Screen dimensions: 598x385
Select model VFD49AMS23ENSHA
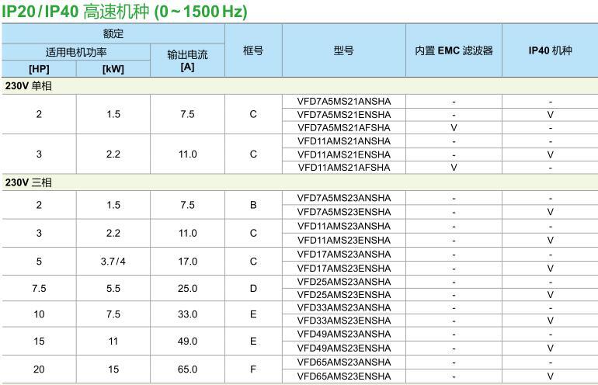coord(344,348)
